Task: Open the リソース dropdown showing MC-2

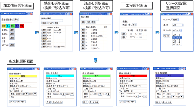Action: click(x=177, y=30)
